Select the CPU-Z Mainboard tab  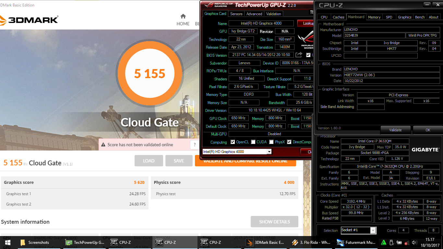[x=356, y=17]
